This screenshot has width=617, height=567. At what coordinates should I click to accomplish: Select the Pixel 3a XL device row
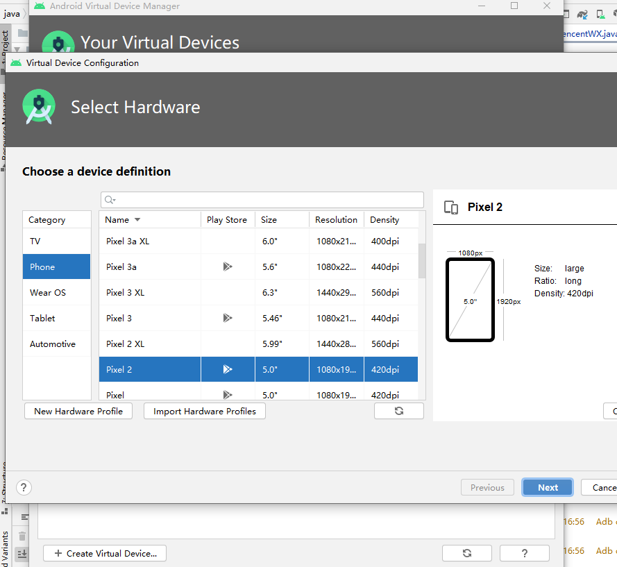(258, 242)
